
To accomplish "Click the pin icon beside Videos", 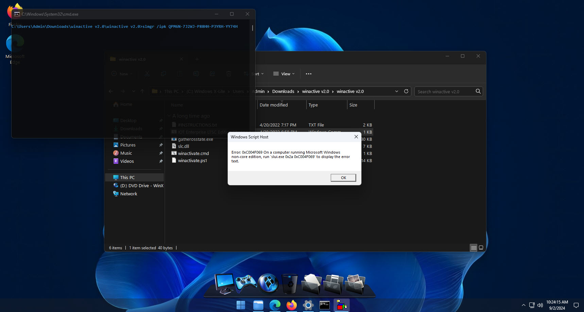I will tap(161, 161).
